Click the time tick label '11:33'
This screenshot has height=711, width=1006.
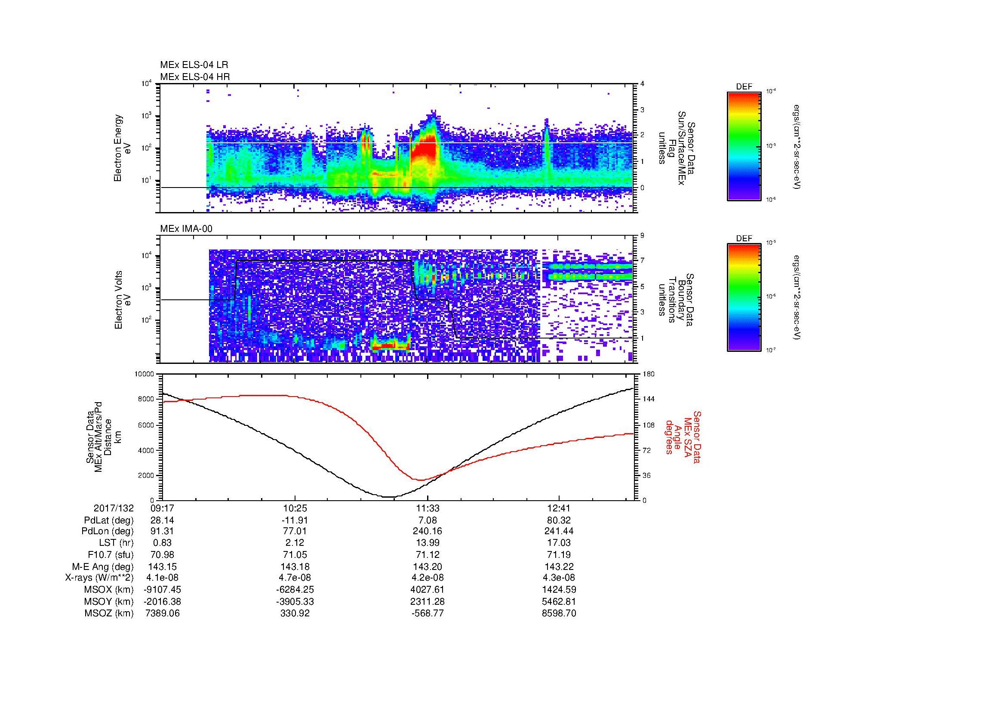[x=428, y=508]
